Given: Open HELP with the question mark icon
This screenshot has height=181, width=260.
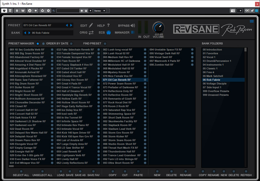Looking at the screenshot, I should point(108,25).
